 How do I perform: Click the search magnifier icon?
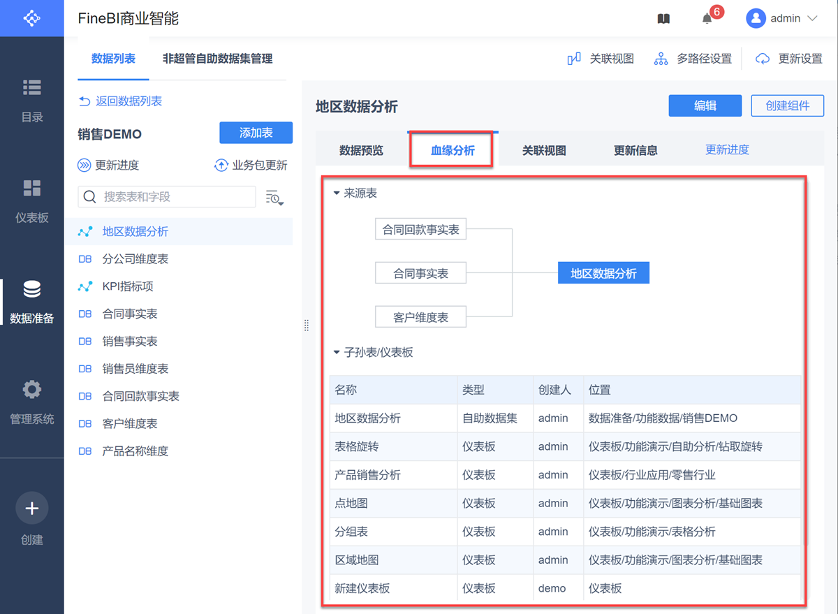89,197
